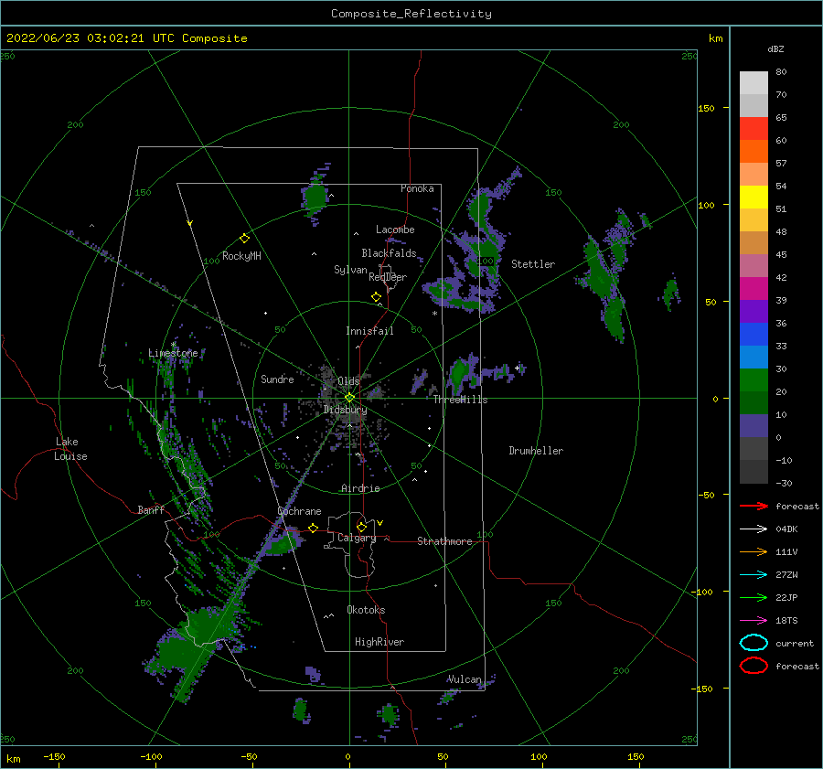
Task: Click the RedDeer city label
Action: pos(388,277)
